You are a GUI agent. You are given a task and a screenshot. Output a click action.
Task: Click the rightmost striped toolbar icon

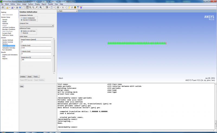coord(81,7)
